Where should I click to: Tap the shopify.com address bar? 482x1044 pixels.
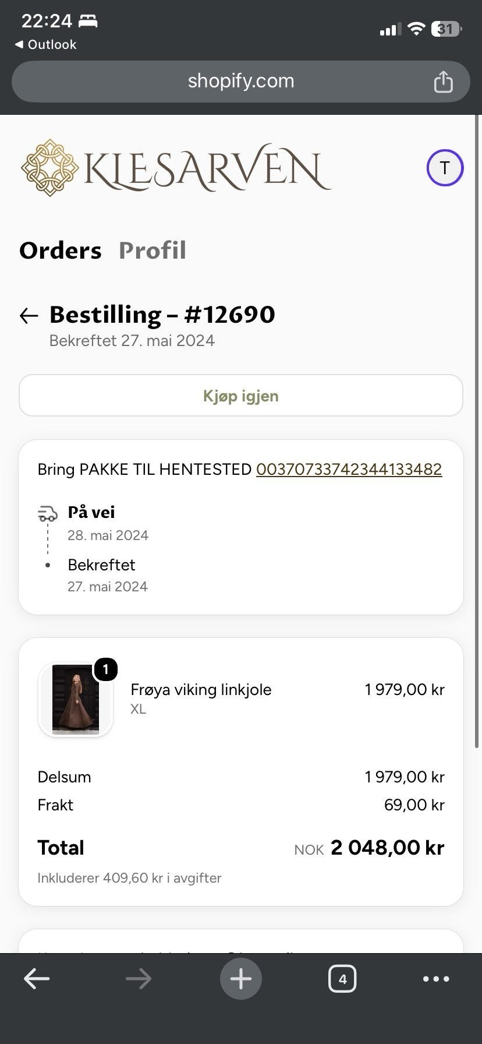coord(241,82)
